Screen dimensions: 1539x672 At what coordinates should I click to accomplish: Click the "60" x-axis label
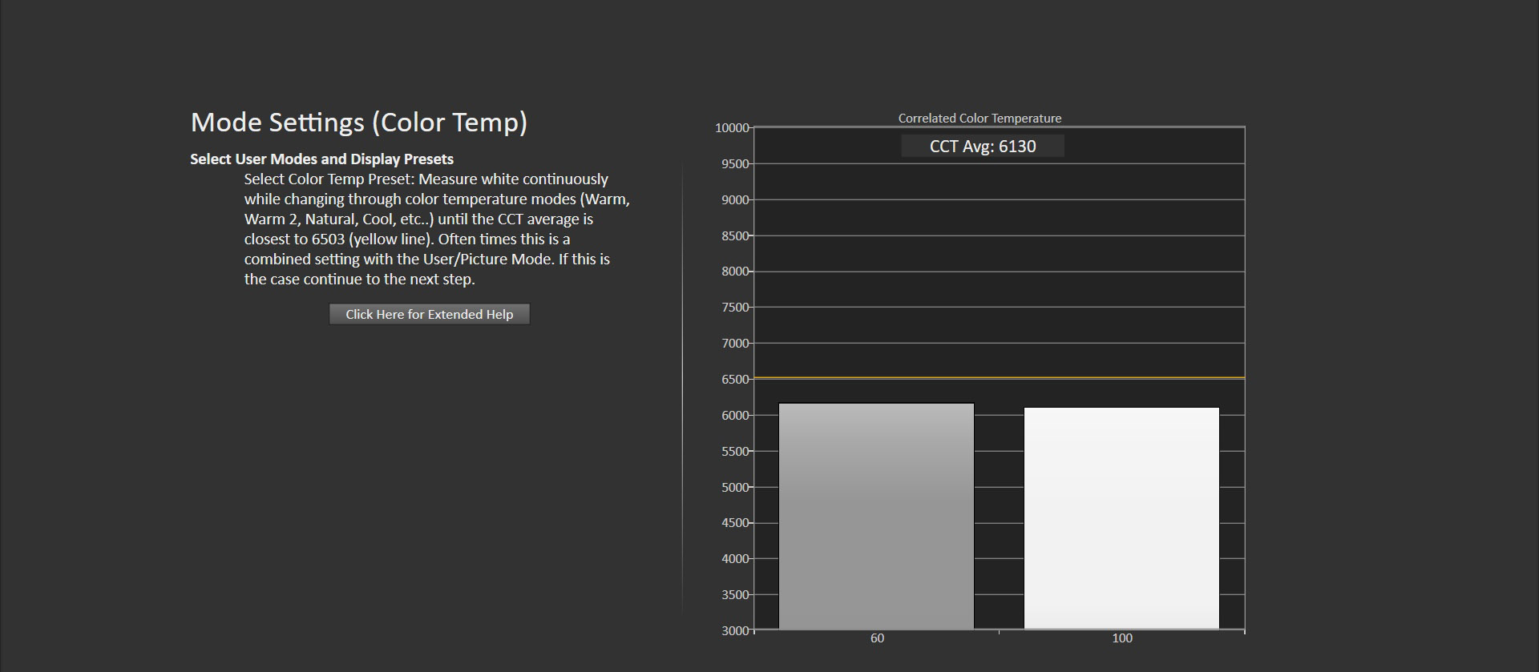[877, 638]
